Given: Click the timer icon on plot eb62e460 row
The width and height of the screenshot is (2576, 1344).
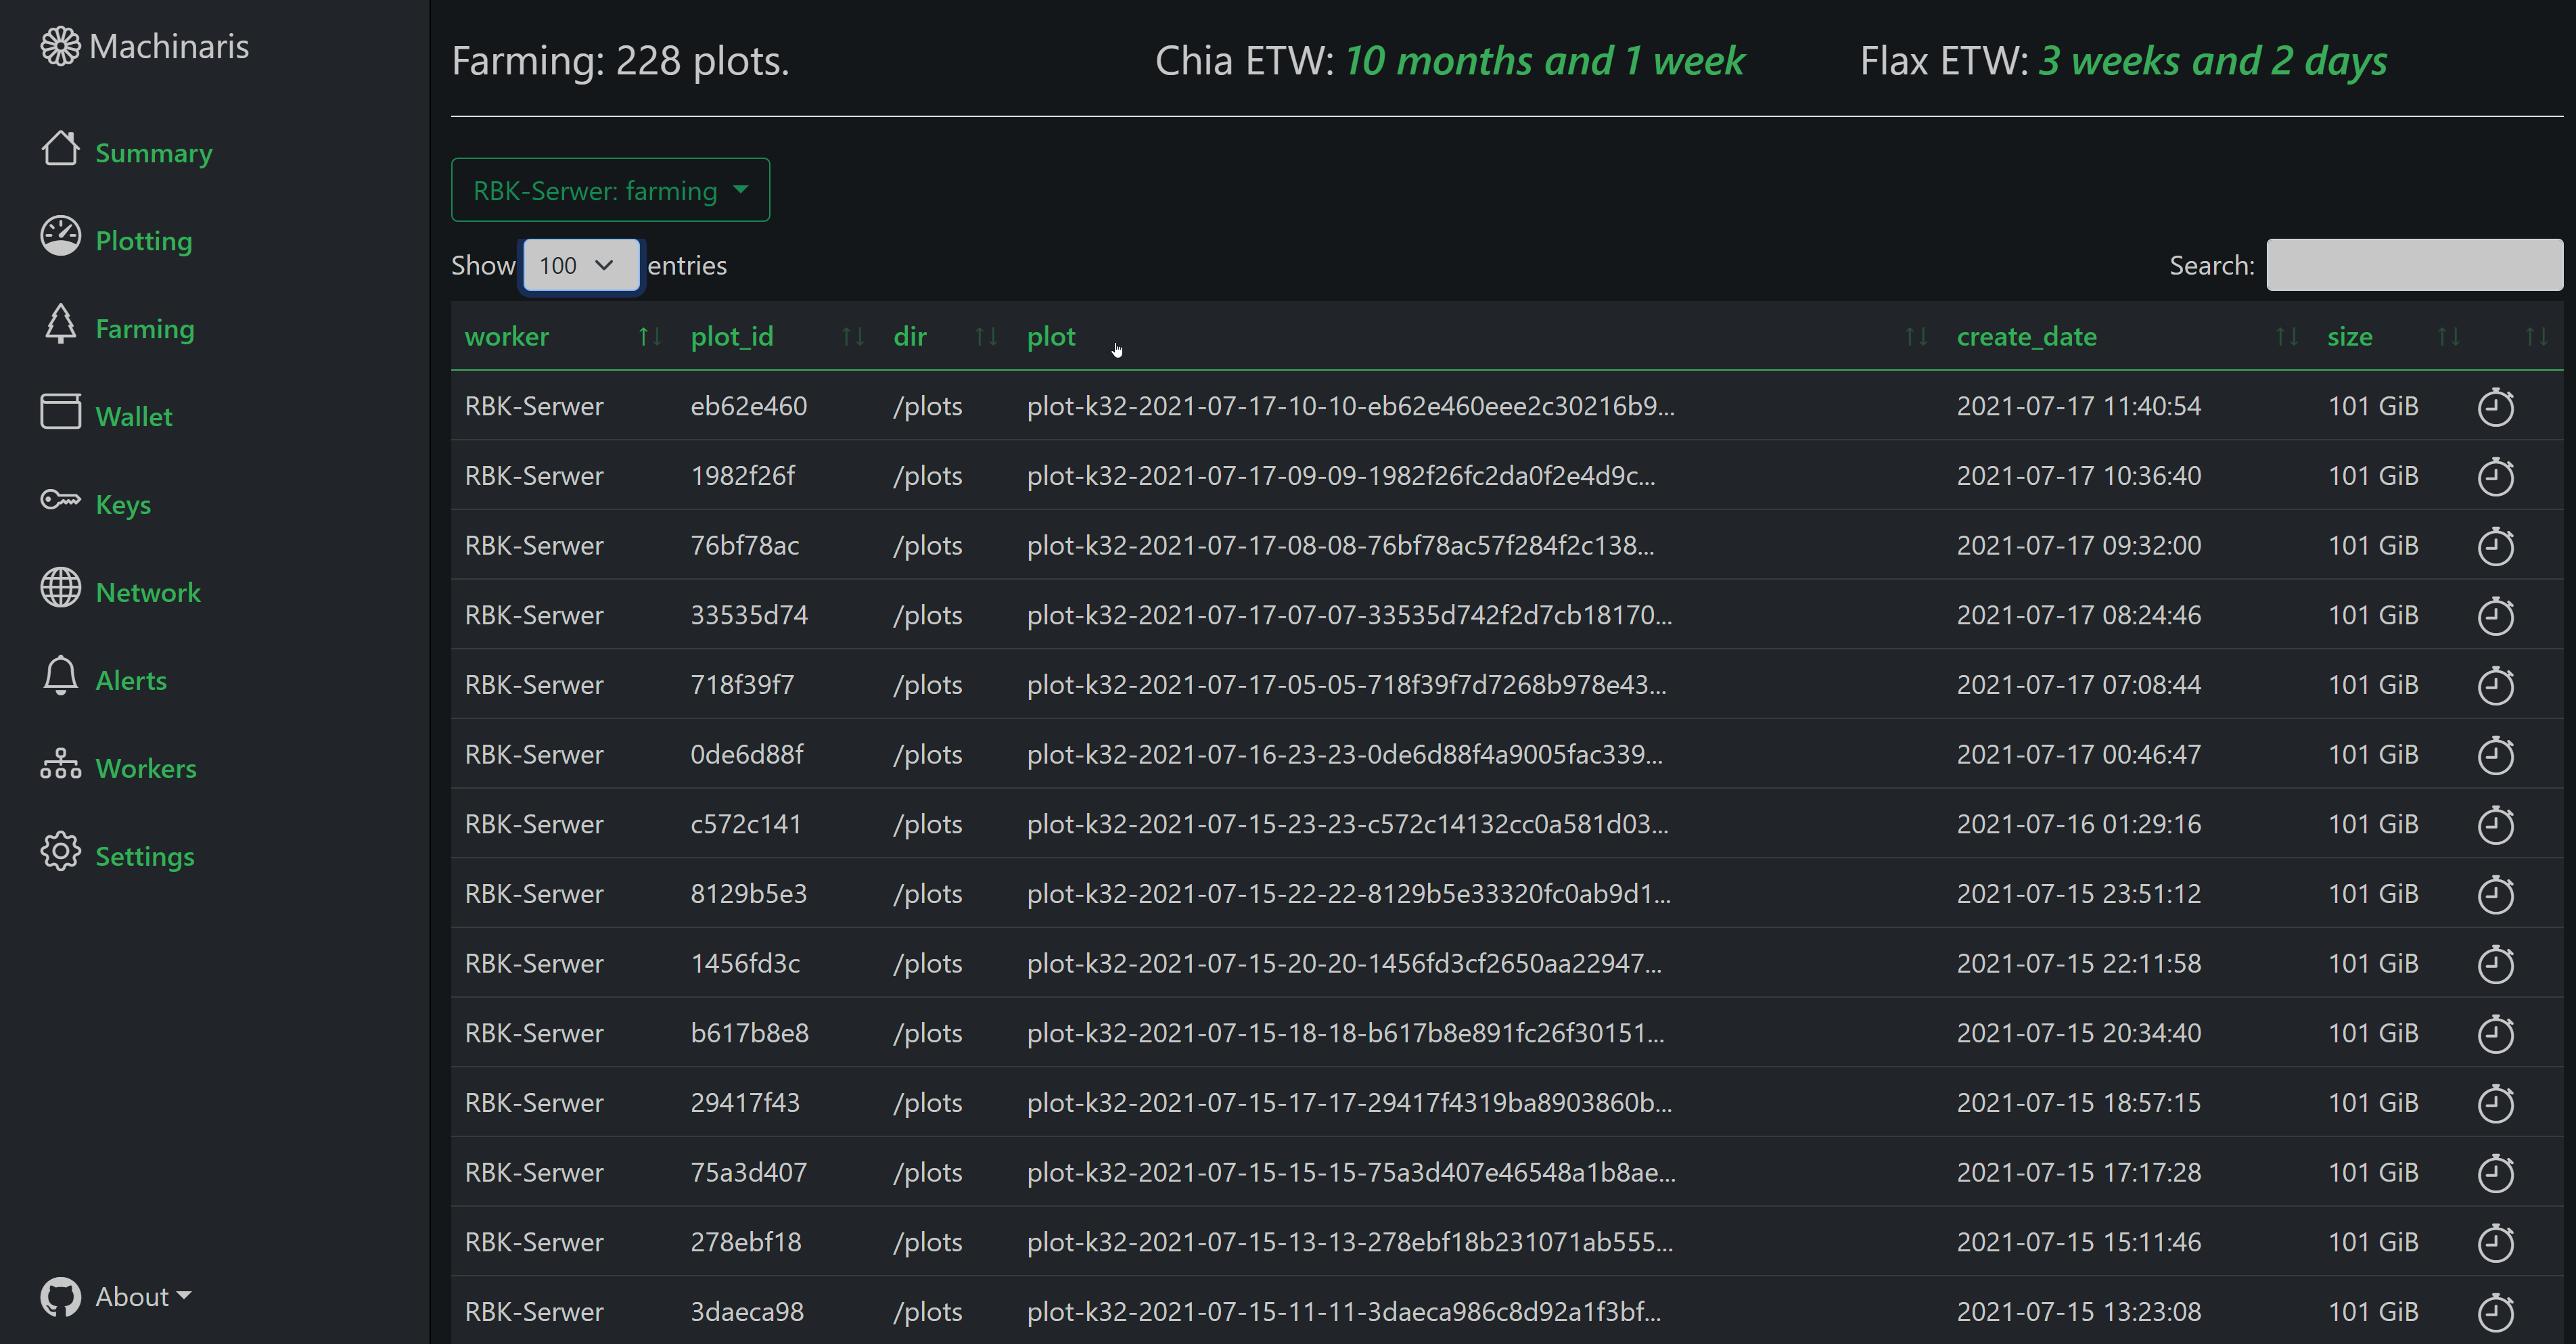Looking at the screenshot, I should coord(2495,407).
